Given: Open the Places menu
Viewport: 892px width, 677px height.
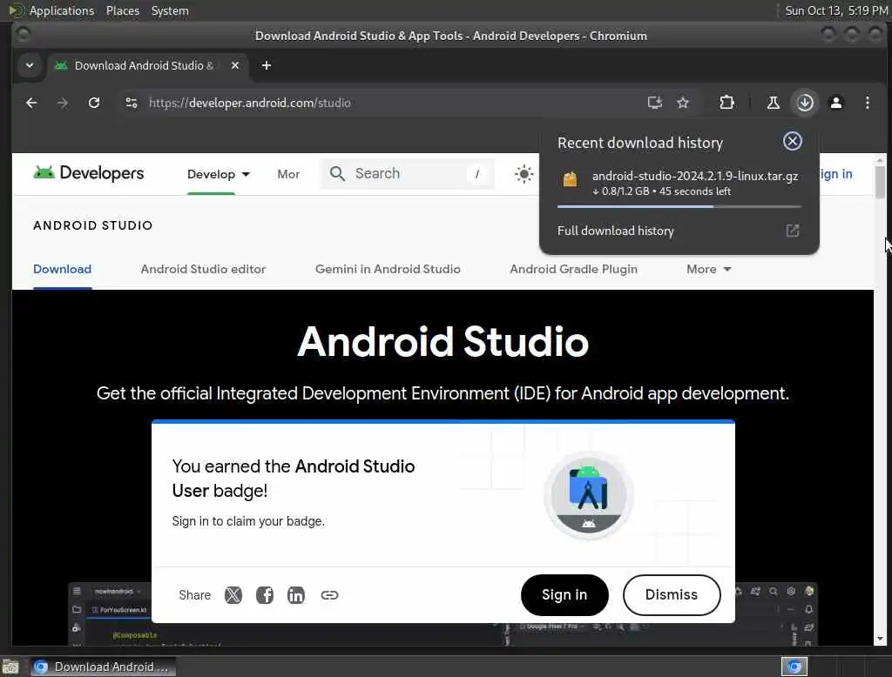Looking at the screenshot, I should pyautogui.click(x=122, y=10).
